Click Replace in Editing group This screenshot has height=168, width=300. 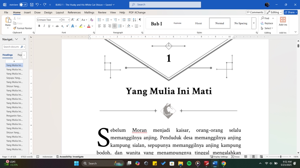pyautogui.click(x=267, y=23)
